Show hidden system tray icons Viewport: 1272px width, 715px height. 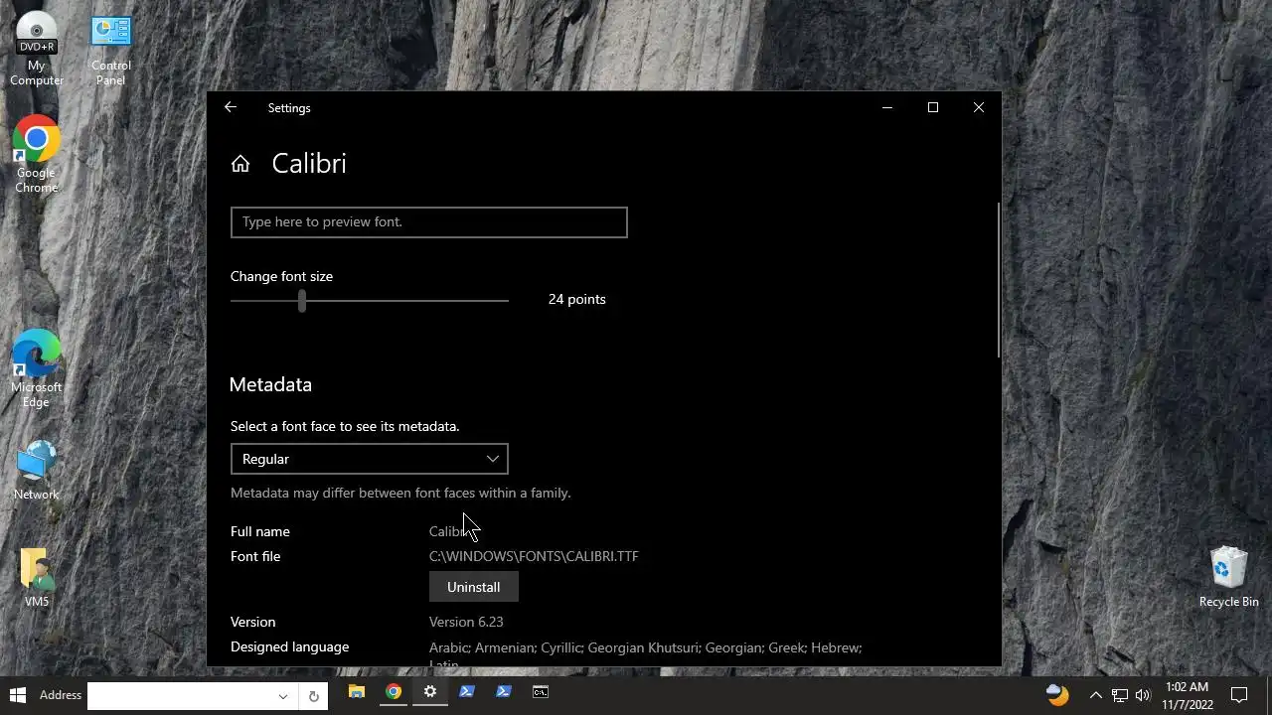(x=1095, y=695)
